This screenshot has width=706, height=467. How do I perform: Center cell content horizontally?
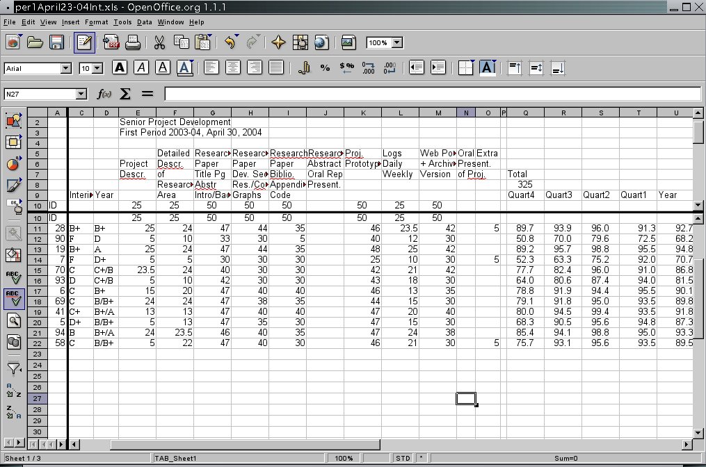coord(233,68)
